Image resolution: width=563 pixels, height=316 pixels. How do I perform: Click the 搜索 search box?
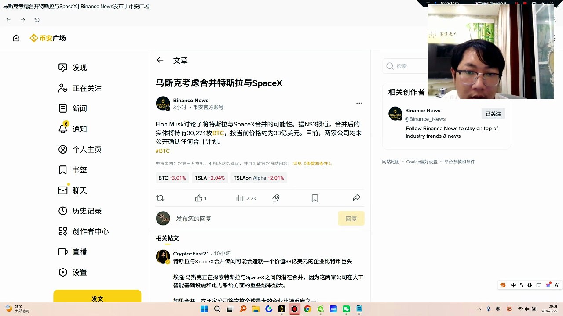[405, 66]
